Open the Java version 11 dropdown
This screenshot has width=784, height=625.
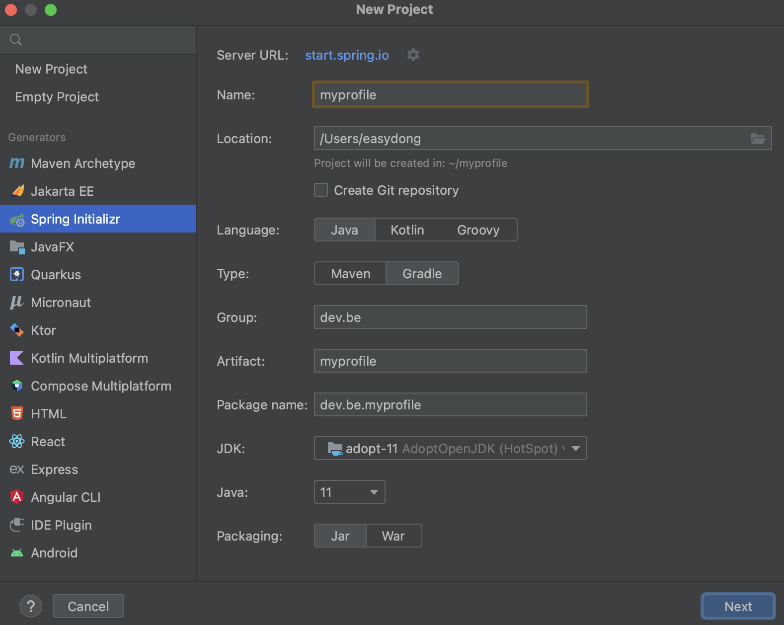pos(350,492)
